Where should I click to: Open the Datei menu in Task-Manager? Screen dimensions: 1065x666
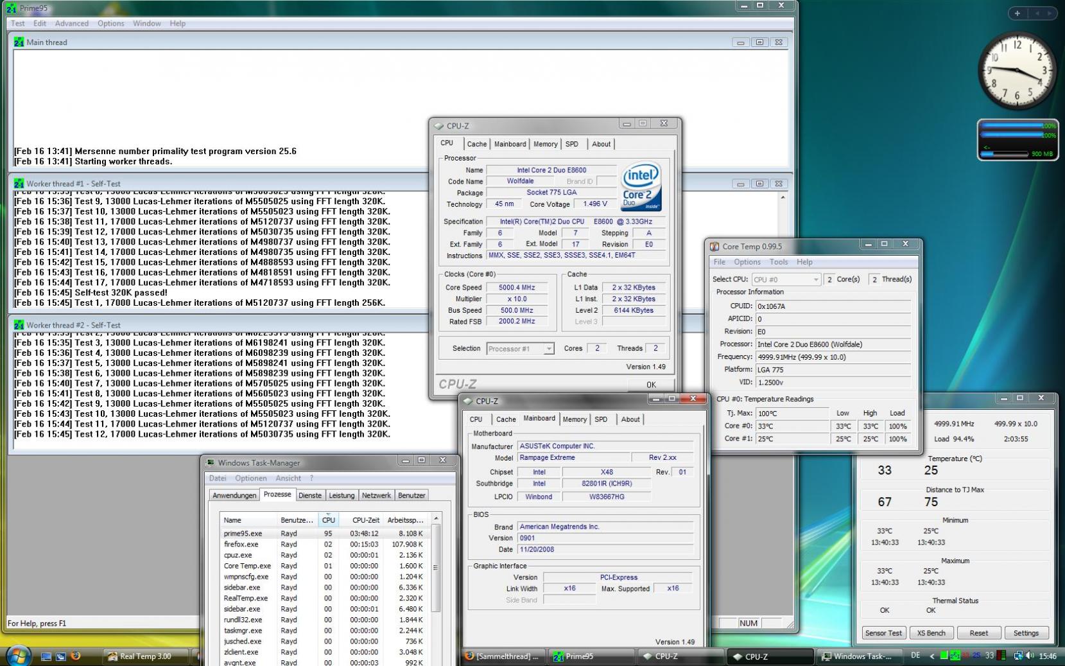point(218,478)
